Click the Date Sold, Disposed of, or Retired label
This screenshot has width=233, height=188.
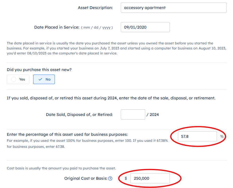coord(79,114)
